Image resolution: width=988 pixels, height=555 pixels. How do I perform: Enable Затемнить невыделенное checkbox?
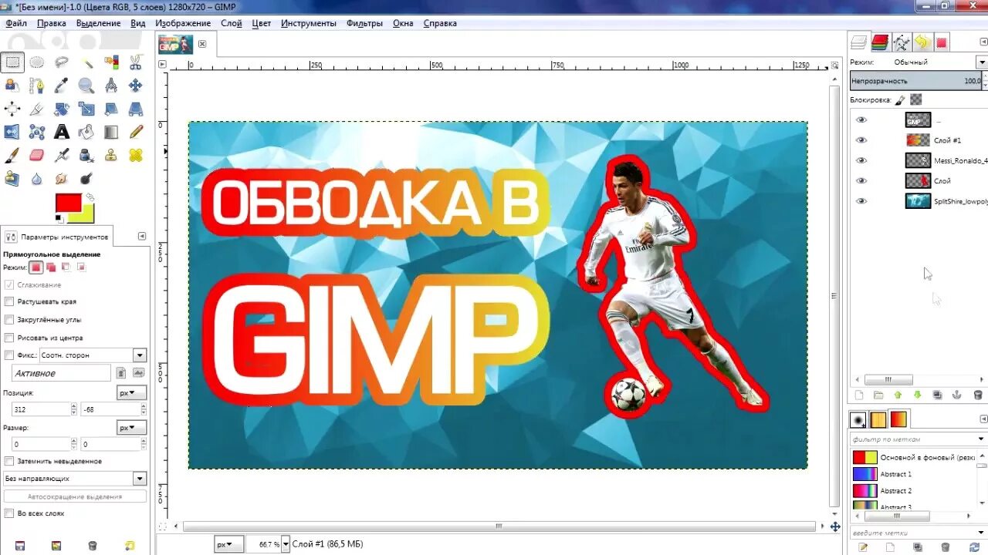[x=9, y=461]
